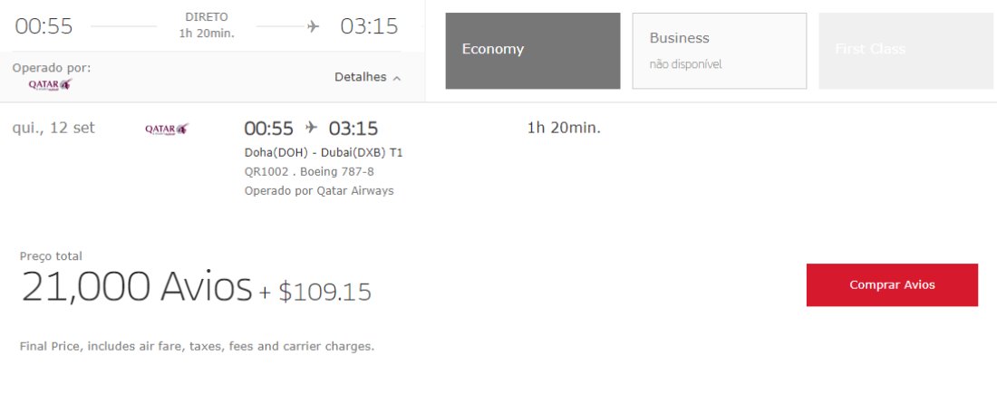Click the DIRETO direct flight label
This screenshot has height=404, width=997.
(x=207, y=17)
